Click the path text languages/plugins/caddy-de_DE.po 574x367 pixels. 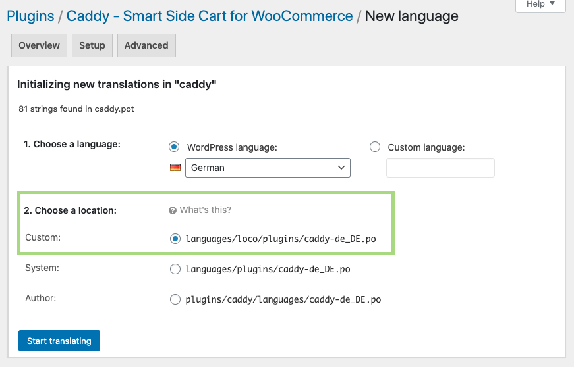coord(268,269)
